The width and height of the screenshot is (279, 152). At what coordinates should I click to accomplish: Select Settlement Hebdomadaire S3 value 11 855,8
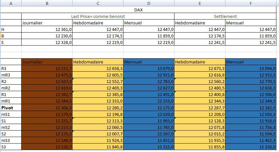click(200, 147)
